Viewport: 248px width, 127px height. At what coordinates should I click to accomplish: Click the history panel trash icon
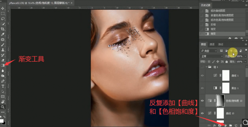241,38
